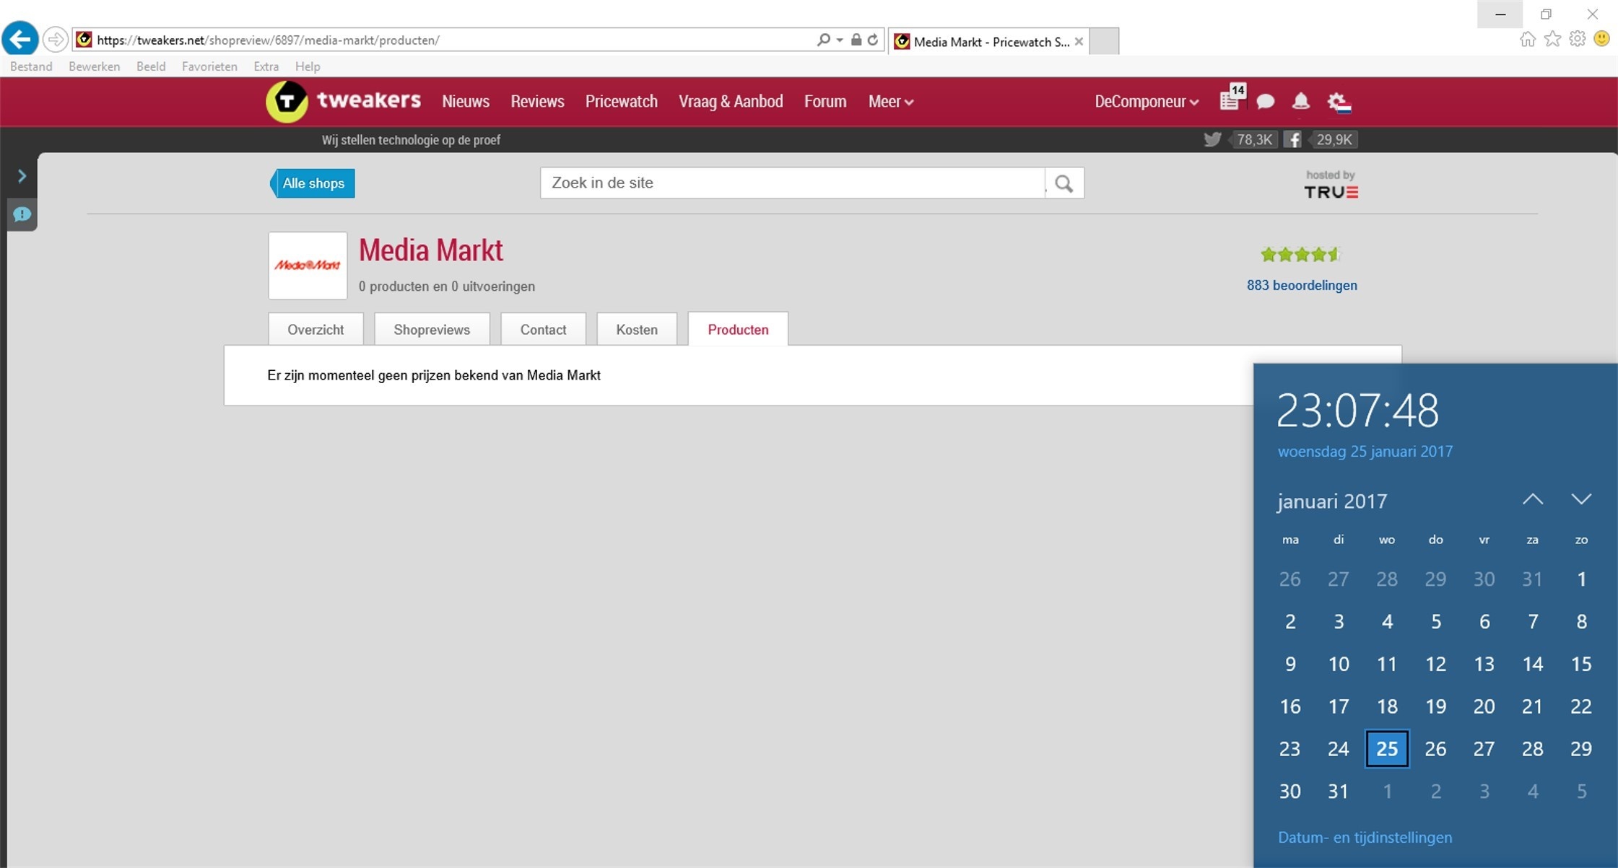Select day 13 in the calendar
Image resolution: width=1618 pixels, height=868 pixels.
click(x=1484, y=664)
